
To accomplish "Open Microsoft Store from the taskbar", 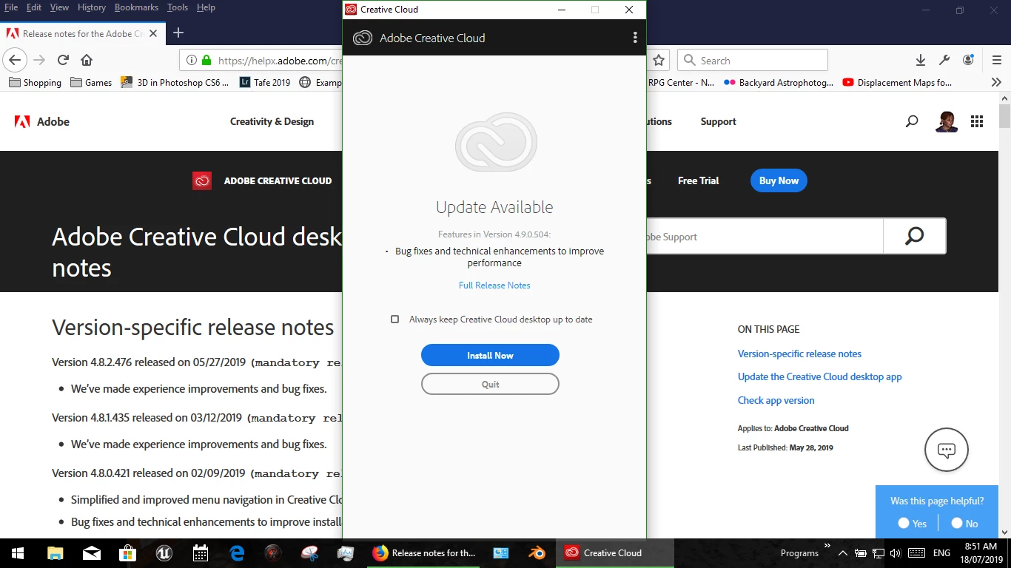I will coord(128,552).
